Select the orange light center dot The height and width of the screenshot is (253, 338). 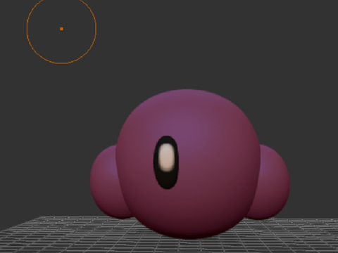click(x=61, y=29)
